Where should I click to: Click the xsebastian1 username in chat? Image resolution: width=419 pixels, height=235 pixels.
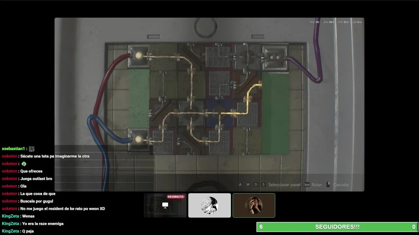tap(13, 149)
